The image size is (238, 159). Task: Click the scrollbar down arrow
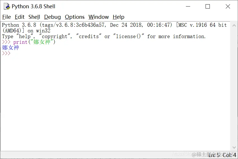click(x=234, y=147)
